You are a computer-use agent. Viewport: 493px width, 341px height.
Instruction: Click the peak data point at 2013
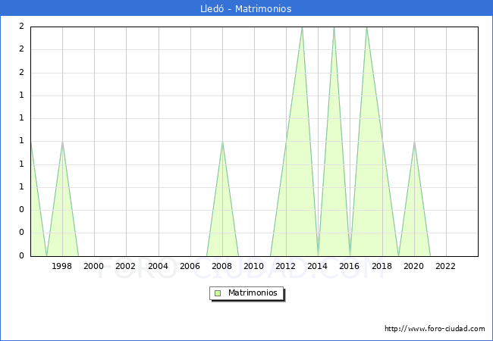[x=302, y=27]
